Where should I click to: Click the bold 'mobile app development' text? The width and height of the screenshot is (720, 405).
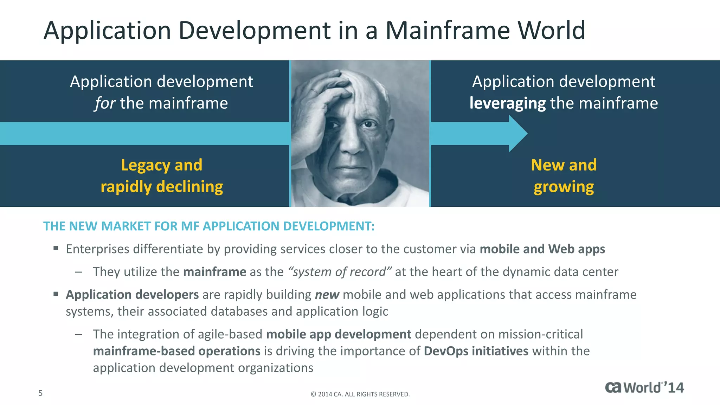tap(338, 334)
